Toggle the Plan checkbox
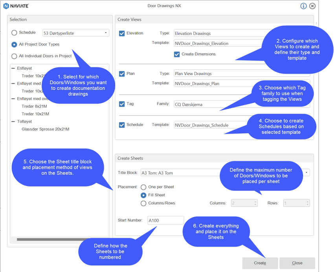 tap(122, 74)
